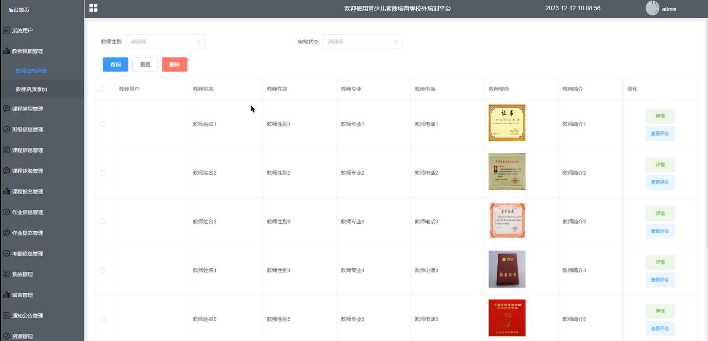Viewport: 708px width, 341px height.
Task: Check the row checkbox for 教师姓名1
Action: (103, 124)
